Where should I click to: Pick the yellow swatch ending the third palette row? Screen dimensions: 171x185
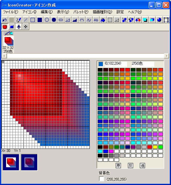click(x=161, y=78)
